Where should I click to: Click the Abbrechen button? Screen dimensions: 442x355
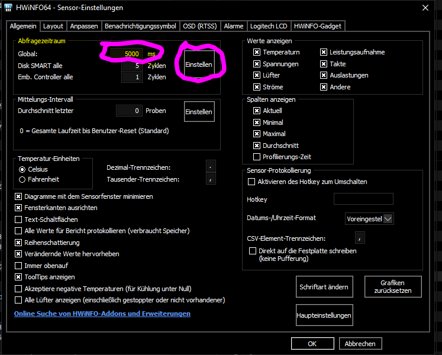pos(360,344)
